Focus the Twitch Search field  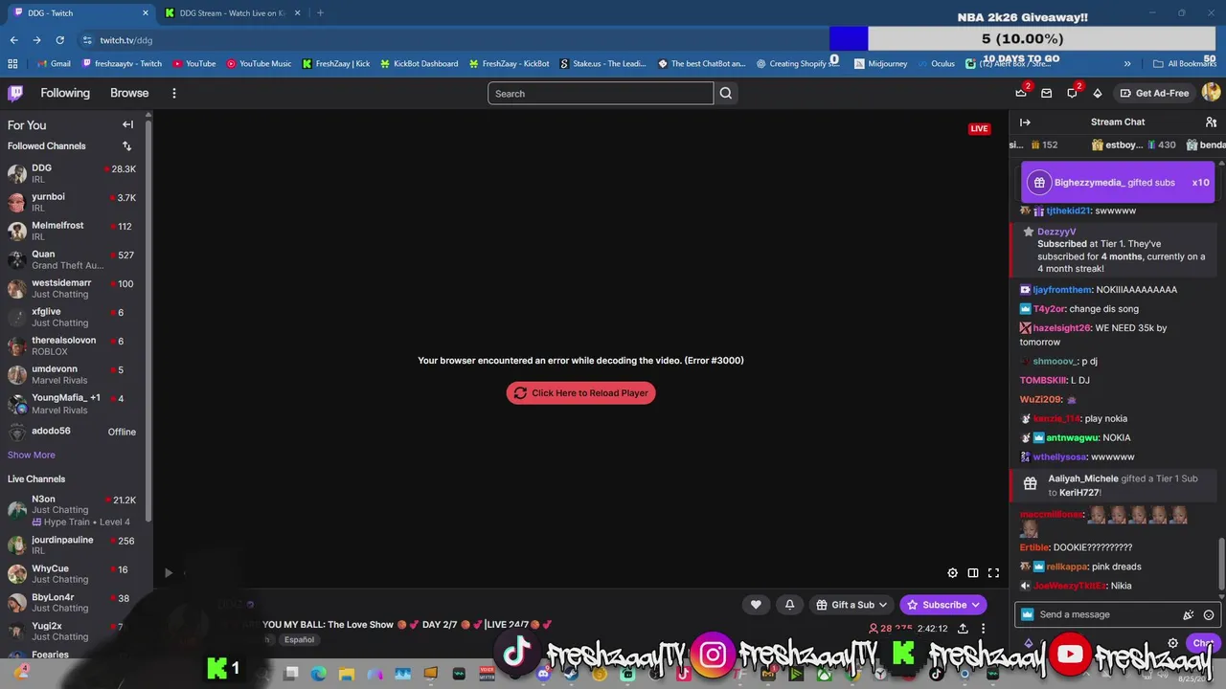coord(601,93)
